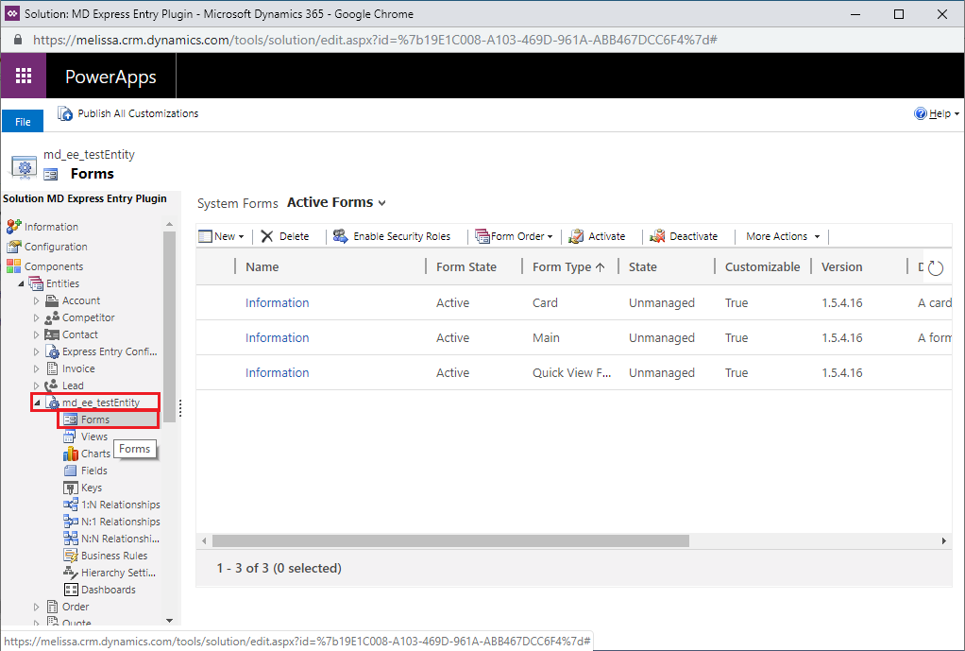Open the Card type Information form
The width and height of the screenshot is (965, 651).
277,302
